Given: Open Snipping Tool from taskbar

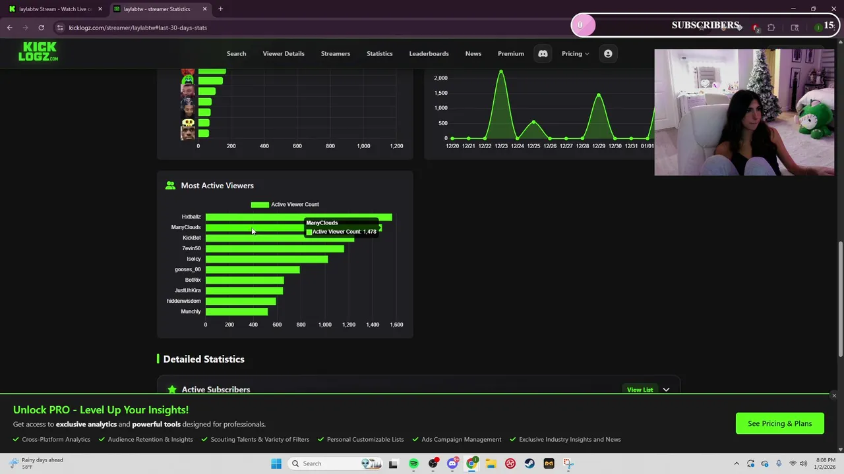Looking at the screenshot, I should pos(568,463).
